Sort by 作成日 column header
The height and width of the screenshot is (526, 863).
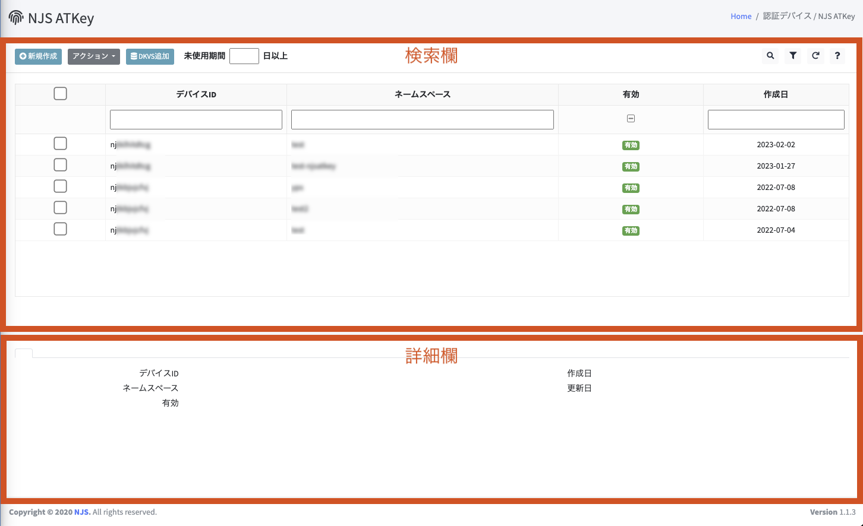coord(776,94)
